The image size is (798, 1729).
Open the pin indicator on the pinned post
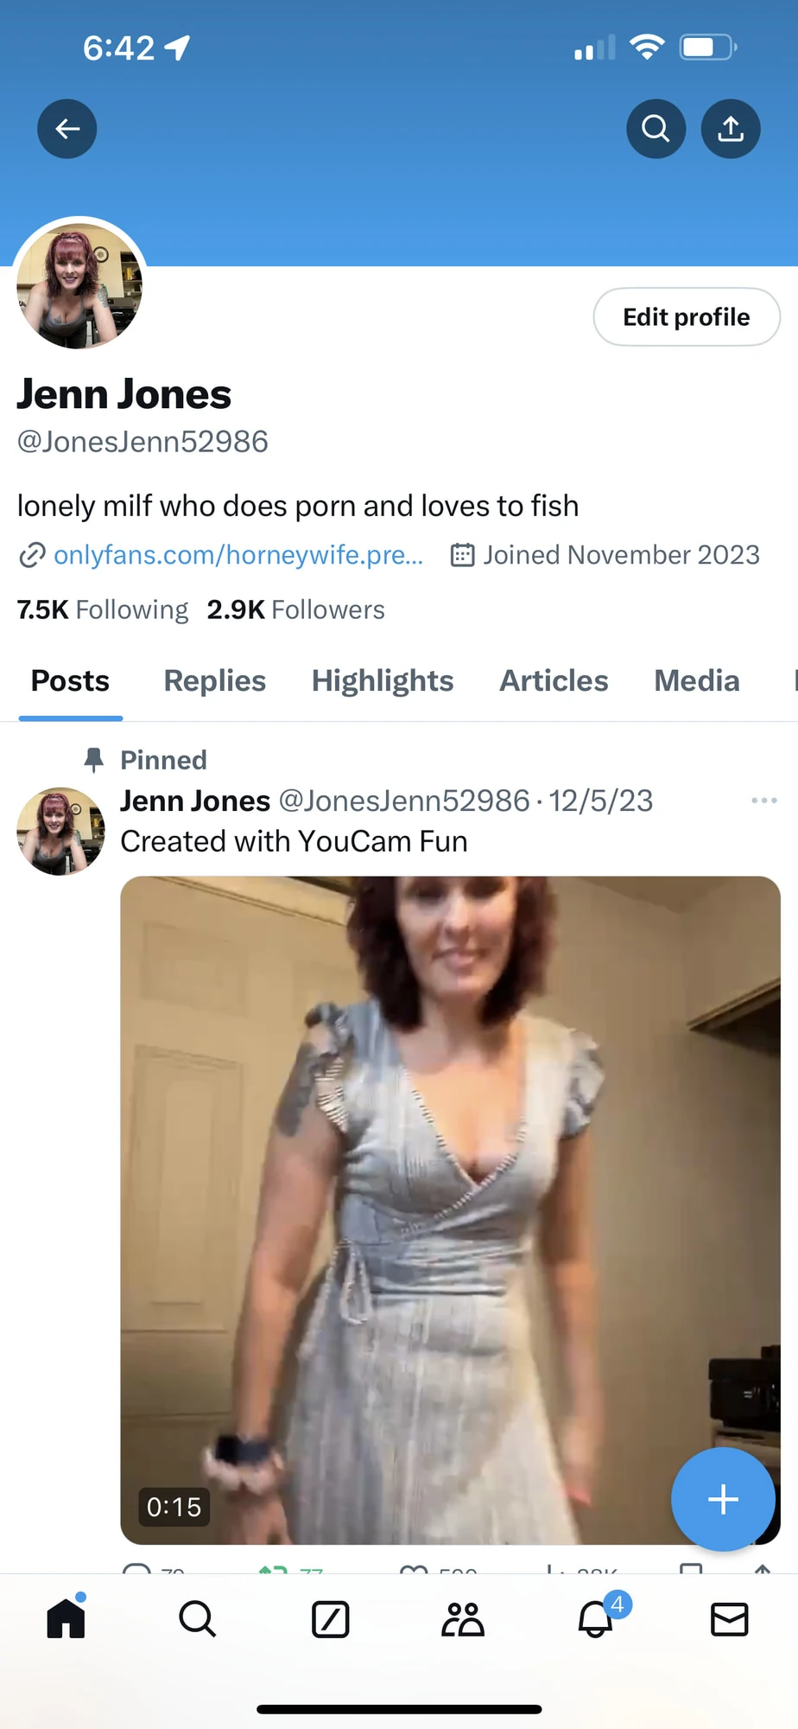click(x=93, y=759)
